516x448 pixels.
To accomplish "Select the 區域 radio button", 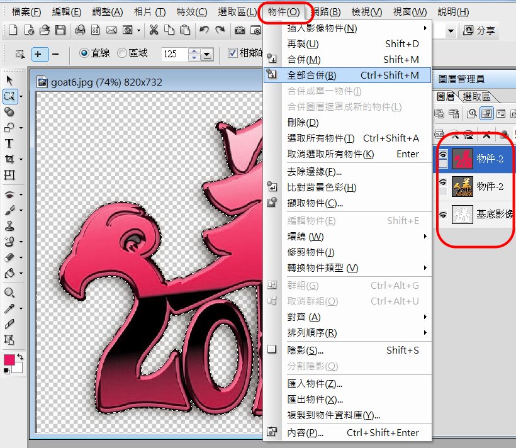I will 121,53.
